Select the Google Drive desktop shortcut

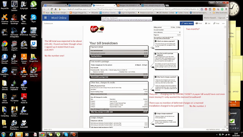[33, 58]
